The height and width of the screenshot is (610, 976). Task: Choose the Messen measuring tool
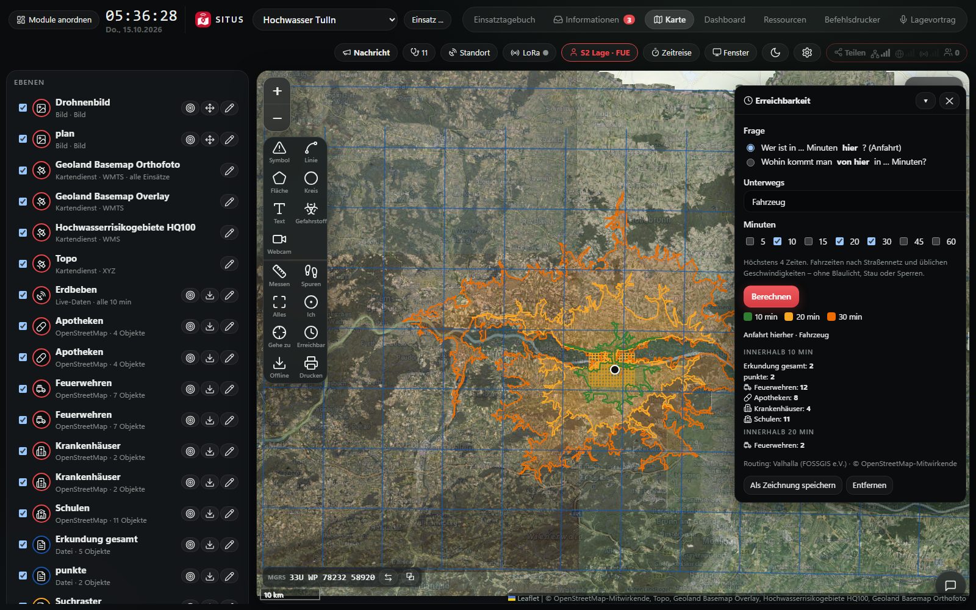pos(279,276)
